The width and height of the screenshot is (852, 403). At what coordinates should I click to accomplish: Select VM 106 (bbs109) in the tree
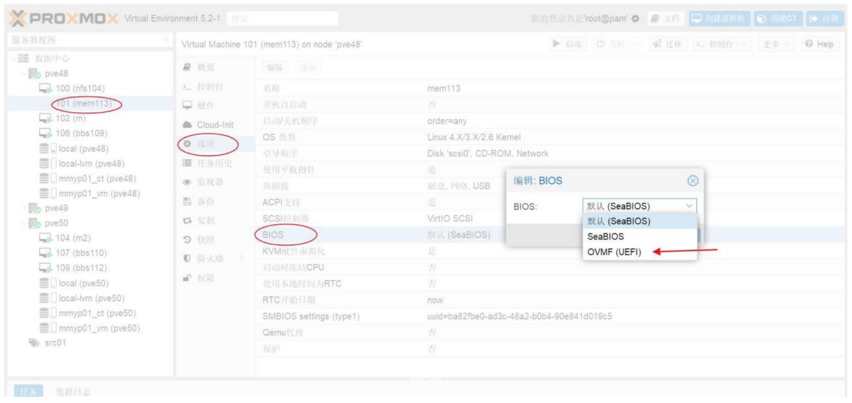(x=82, y=133)
